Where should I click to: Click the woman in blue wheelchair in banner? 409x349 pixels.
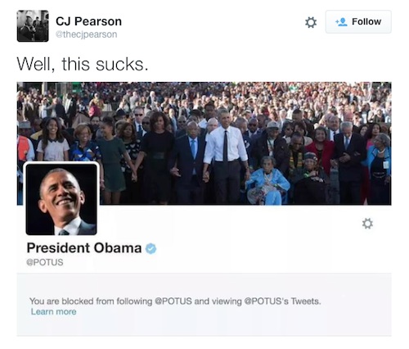267,182
